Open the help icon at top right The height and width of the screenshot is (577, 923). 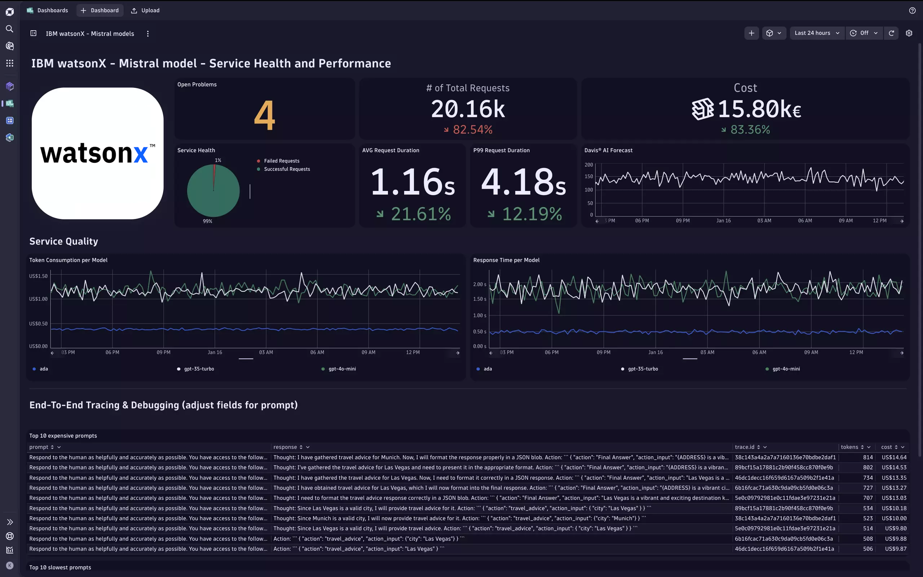click(x=913, y=10)
